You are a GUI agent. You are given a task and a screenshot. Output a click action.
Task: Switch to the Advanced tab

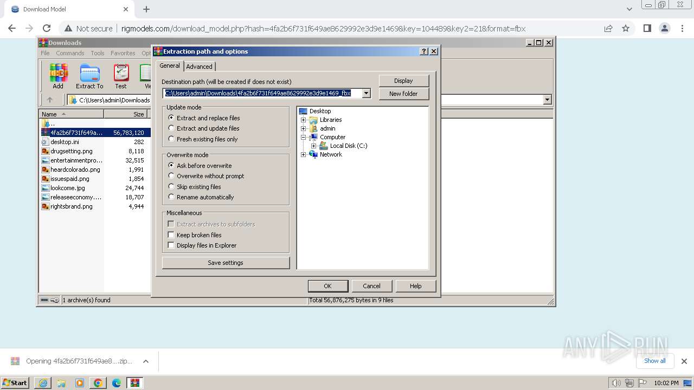coord(200,67)
